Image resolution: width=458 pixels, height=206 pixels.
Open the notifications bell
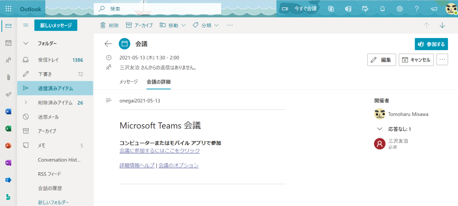[x=382, y=8]
